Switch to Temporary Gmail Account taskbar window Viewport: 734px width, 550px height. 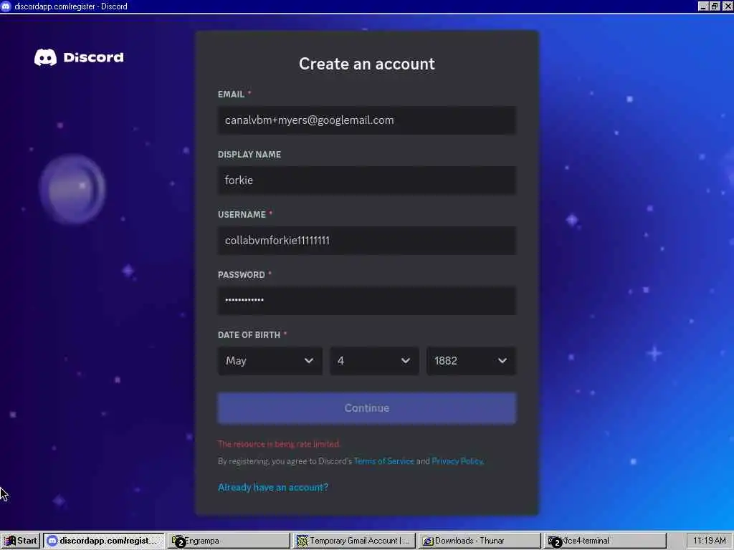[354, 541]
